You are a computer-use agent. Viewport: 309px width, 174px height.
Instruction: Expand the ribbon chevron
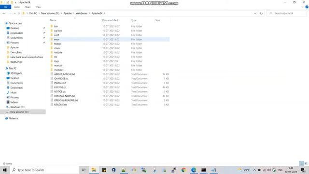[303, 7]
